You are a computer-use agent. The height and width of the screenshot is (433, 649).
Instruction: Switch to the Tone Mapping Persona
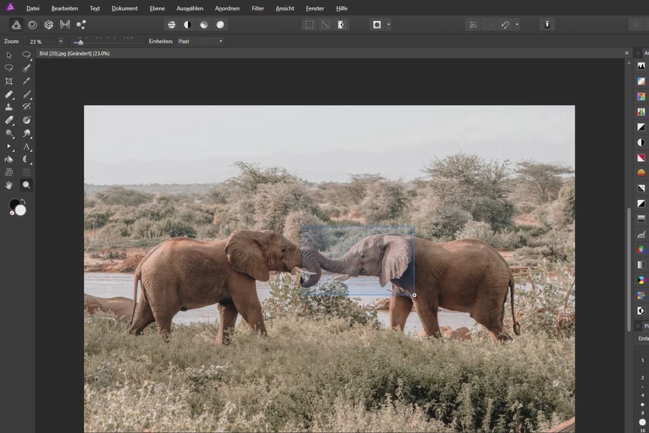tap(65, 24)
